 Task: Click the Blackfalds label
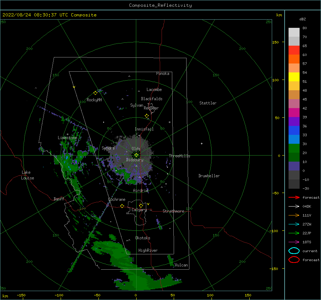152,99
